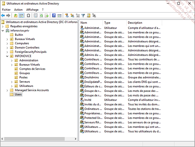The image size is (195, 147).
Task: Expand the Domain Controllers node
Action: [7, 48]
